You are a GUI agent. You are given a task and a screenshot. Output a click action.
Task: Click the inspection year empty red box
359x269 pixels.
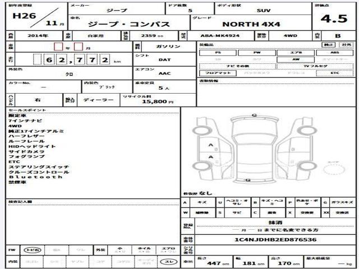pos(58,47)
